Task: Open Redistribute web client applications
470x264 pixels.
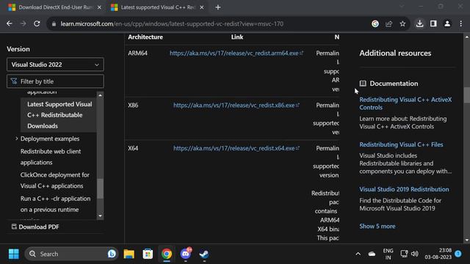Action: 51,156
